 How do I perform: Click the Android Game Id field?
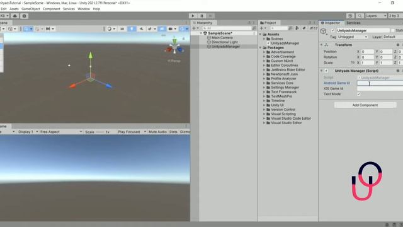tap(380, 83)
